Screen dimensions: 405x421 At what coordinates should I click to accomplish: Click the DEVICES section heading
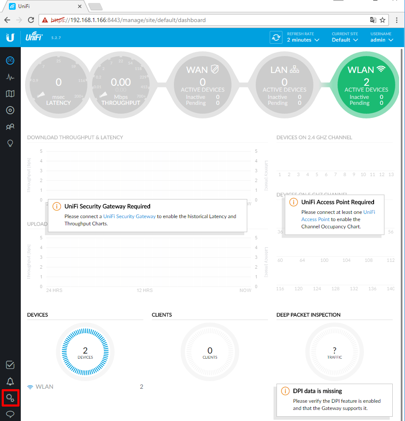[38, 314]
